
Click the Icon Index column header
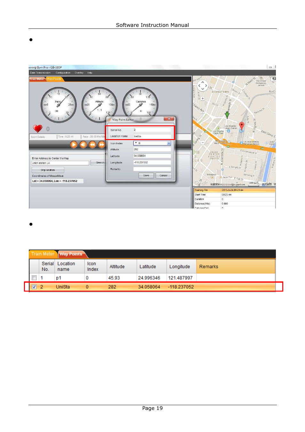click(96, 266)
